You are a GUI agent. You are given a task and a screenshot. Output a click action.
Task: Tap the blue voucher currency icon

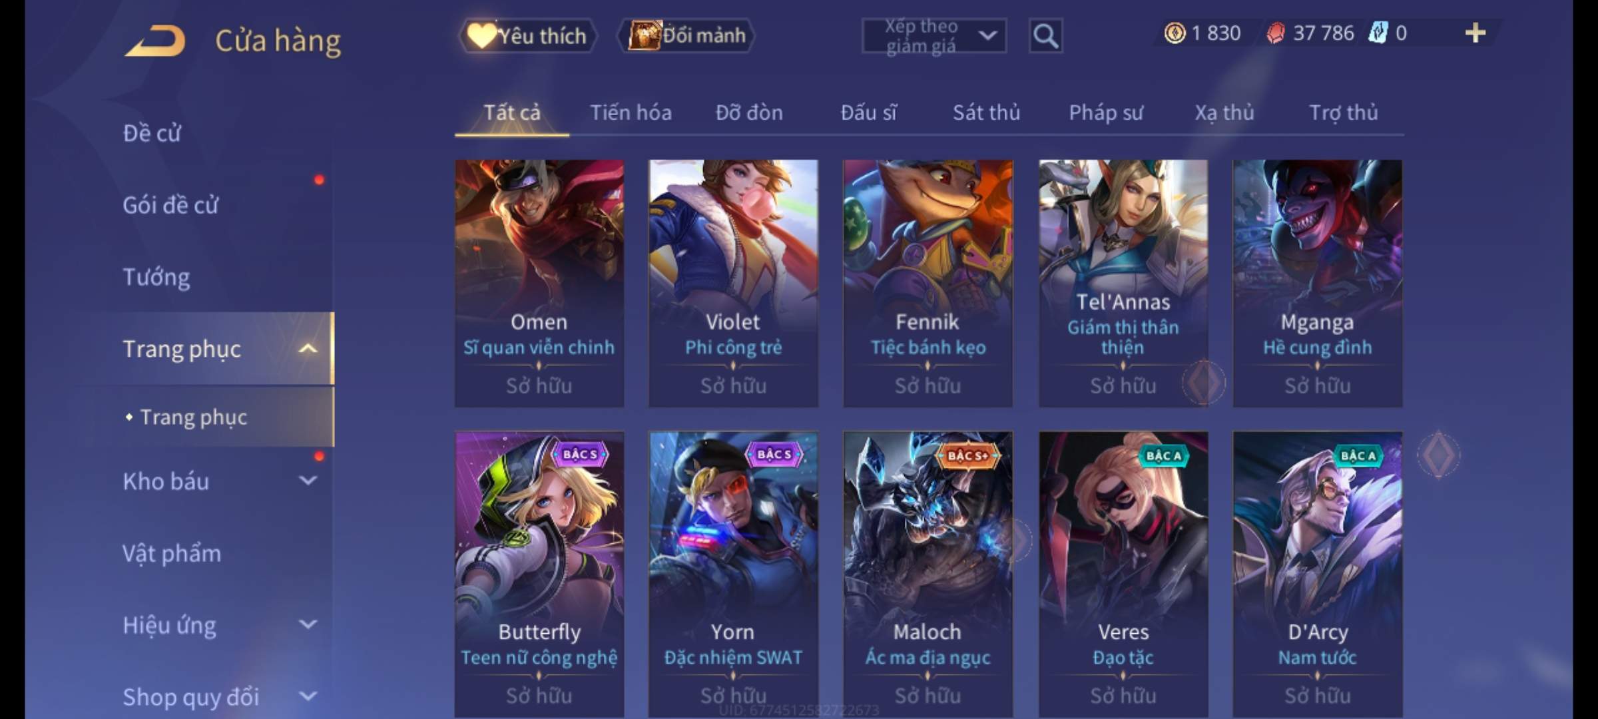[1378, 33]
